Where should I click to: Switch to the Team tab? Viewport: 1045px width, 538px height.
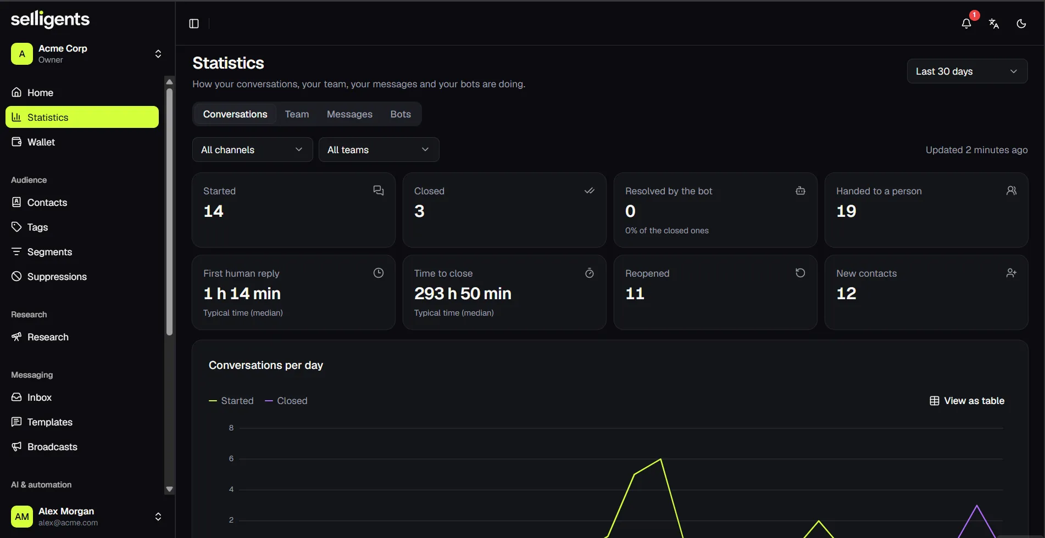click(x=297, y=114)
